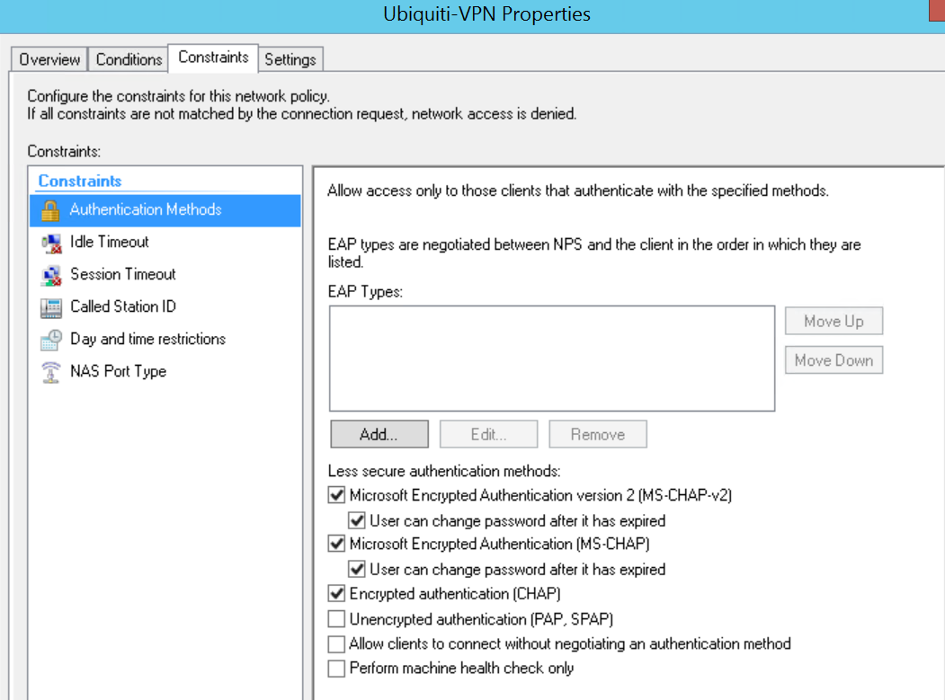945x700 pixels.
Task: Select NAS Port Type constraint label
Action: click(x=118, y=371)
